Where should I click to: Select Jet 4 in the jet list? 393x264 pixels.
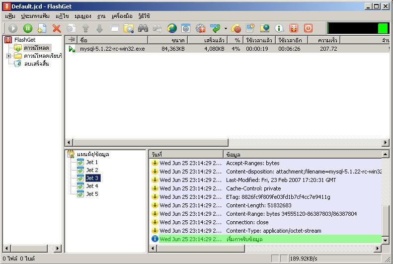click(92, 186)
